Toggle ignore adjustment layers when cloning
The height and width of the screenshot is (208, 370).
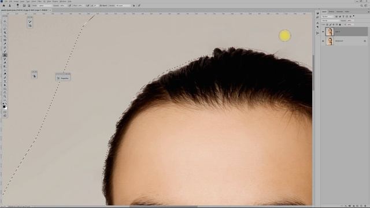[x=134, y=6]
